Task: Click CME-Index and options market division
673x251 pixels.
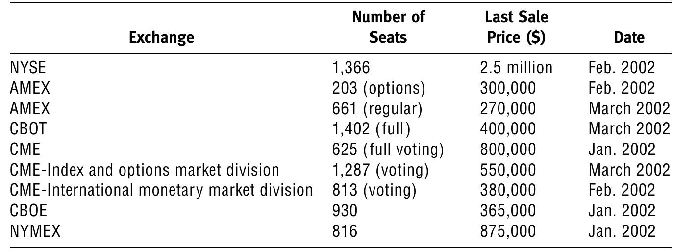Action: (145, 170)
